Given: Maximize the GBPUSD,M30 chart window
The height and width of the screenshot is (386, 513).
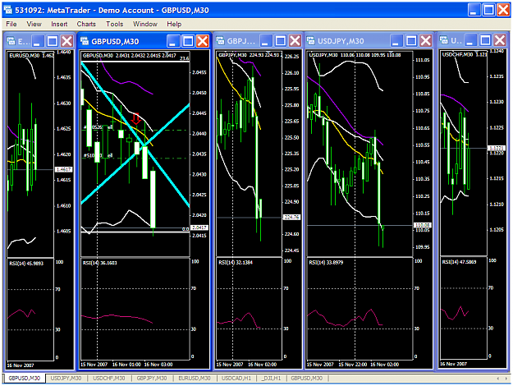Looking at the screenshot, I should coord(188,41).
